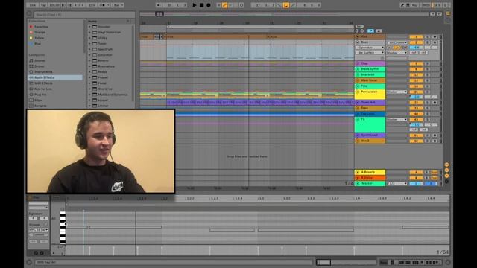Open the quantization menu showing 1 Bar
The height and width of the screenshot is (268, 477).
(x=117, y=5)
